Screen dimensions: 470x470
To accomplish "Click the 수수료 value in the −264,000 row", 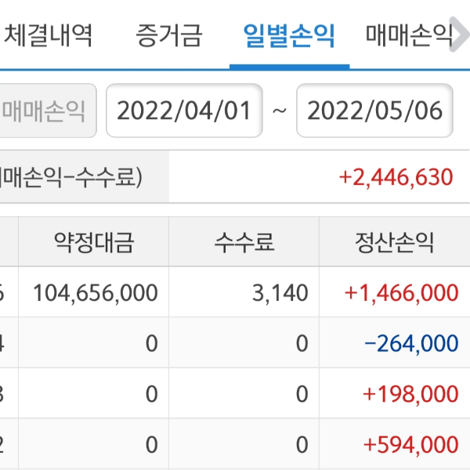I will click(x=302, y=343).
